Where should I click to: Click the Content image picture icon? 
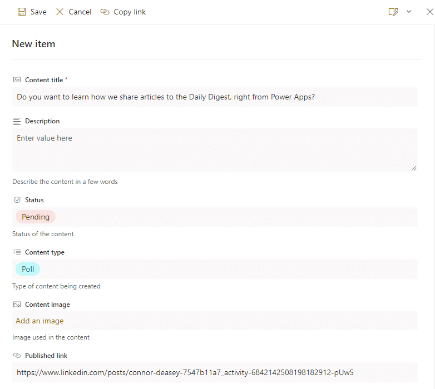coord(17,305)
